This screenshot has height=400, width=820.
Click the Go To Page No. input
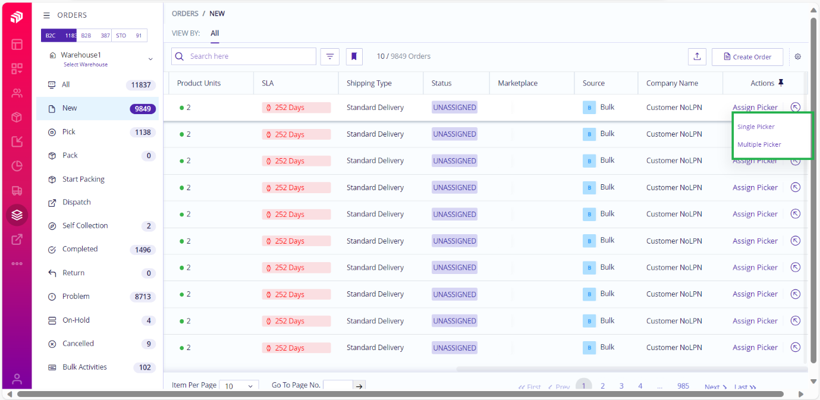coord(338,386)
